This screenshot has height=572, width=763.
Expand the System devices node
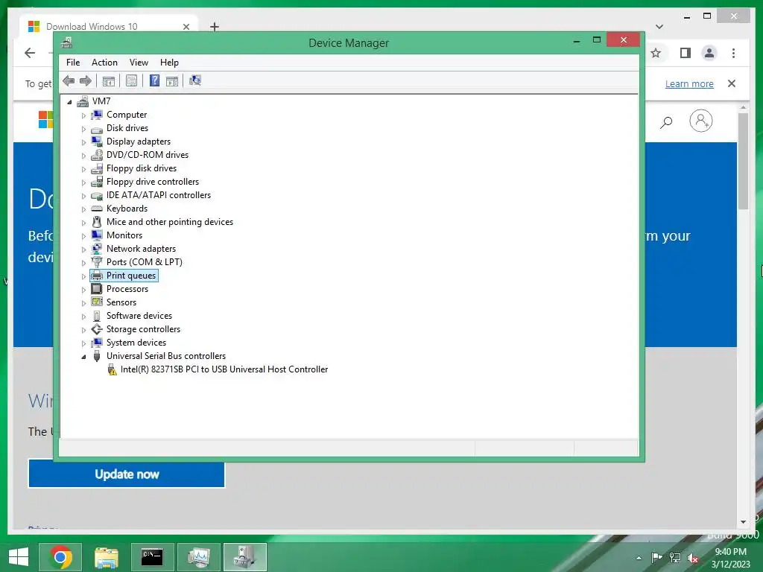83,343
